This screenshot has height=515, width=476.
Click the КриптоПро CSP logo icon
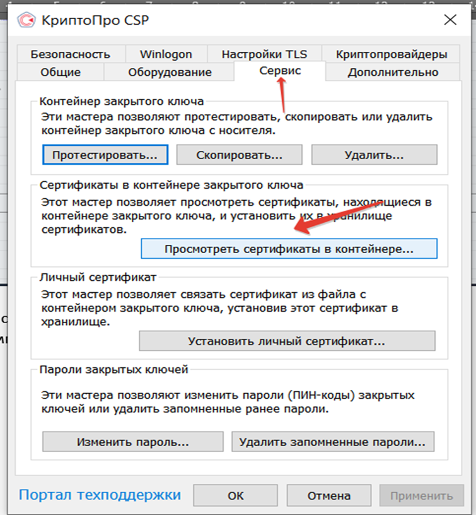pos(26,20)
